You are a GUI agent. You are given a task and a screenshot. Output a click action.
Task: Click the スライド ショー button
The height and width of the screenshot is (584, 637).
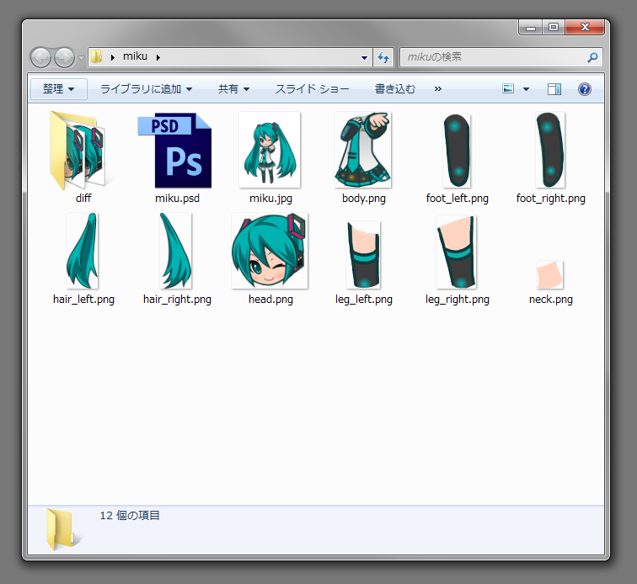pos(312,89)
